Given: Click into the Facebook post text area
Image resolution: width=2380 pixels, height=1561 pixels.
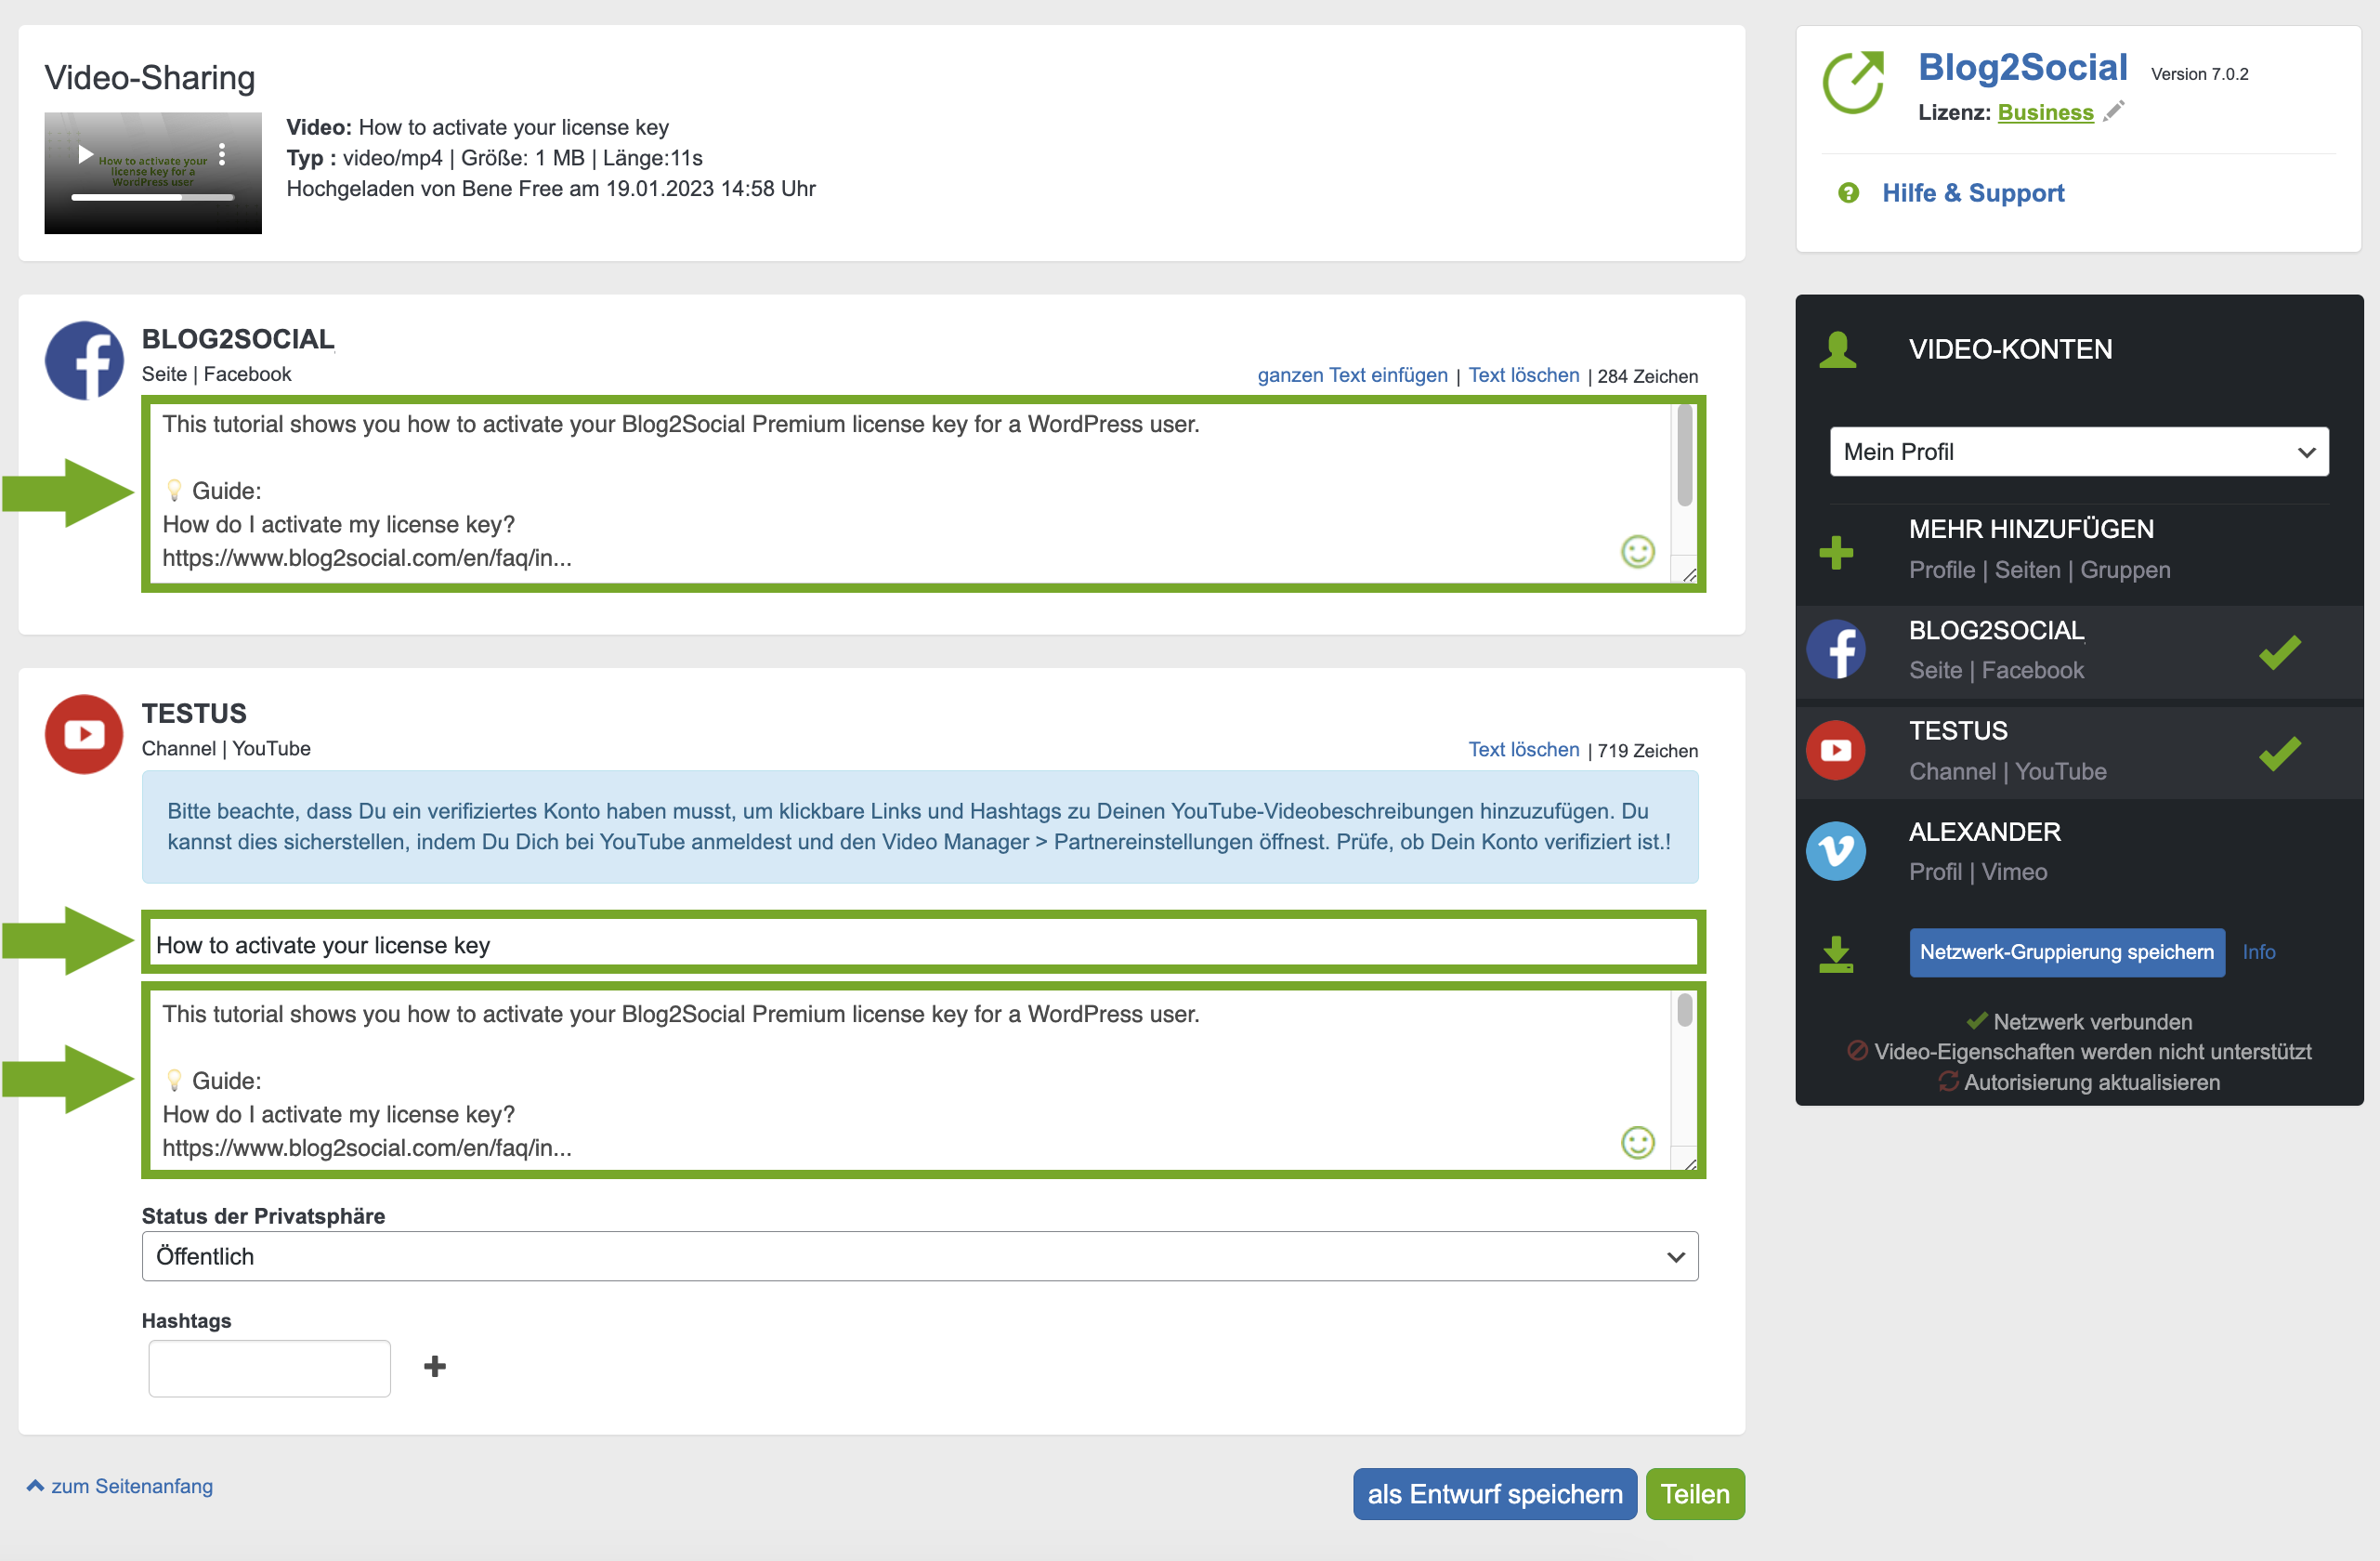Looking at the screenshot, I should 910,493.
